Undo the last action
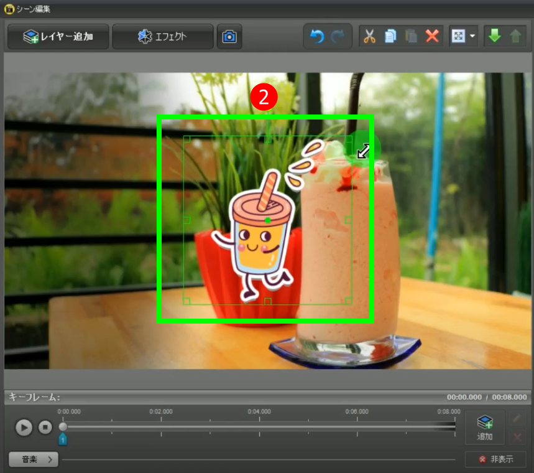This screenshot has height=473, width=534. tap(317, 37)
